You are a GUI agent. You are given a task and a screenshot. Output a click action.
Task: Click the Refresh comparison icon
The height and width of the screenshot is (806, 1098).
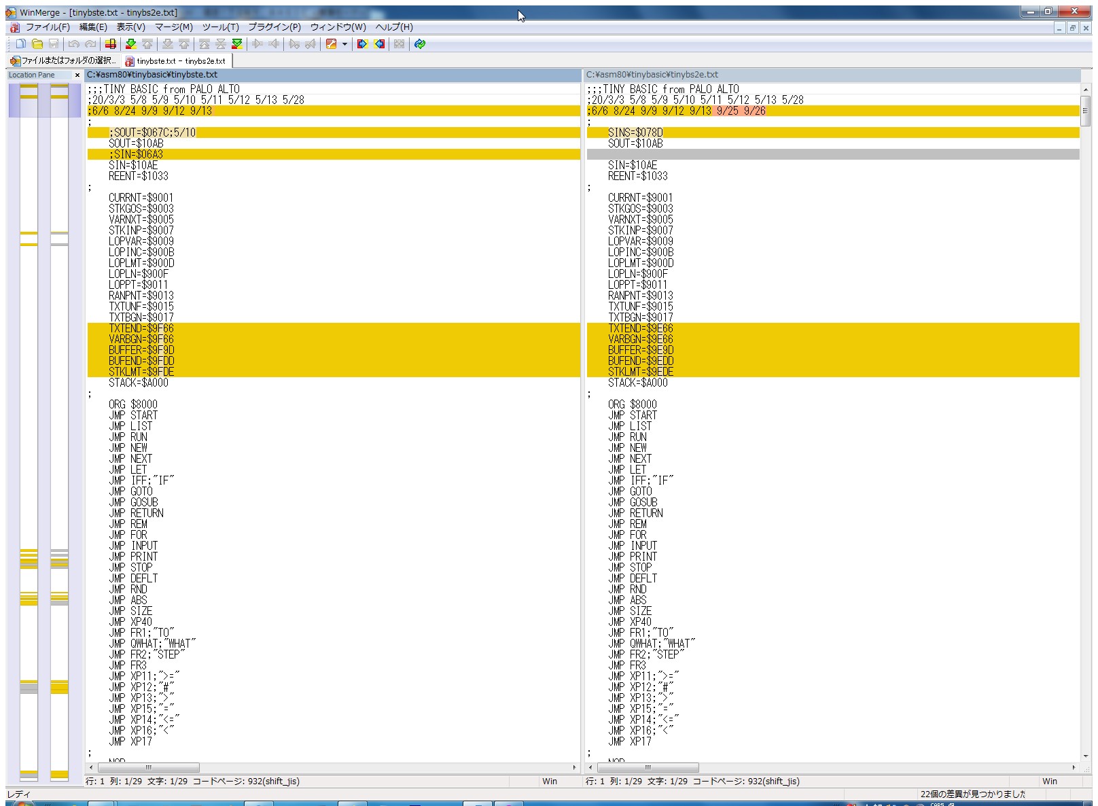[420, 44]
